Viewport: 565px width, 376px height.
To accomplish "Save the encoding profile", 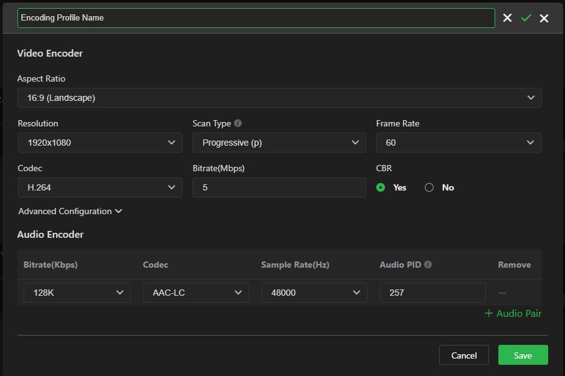I will point(523,355).
